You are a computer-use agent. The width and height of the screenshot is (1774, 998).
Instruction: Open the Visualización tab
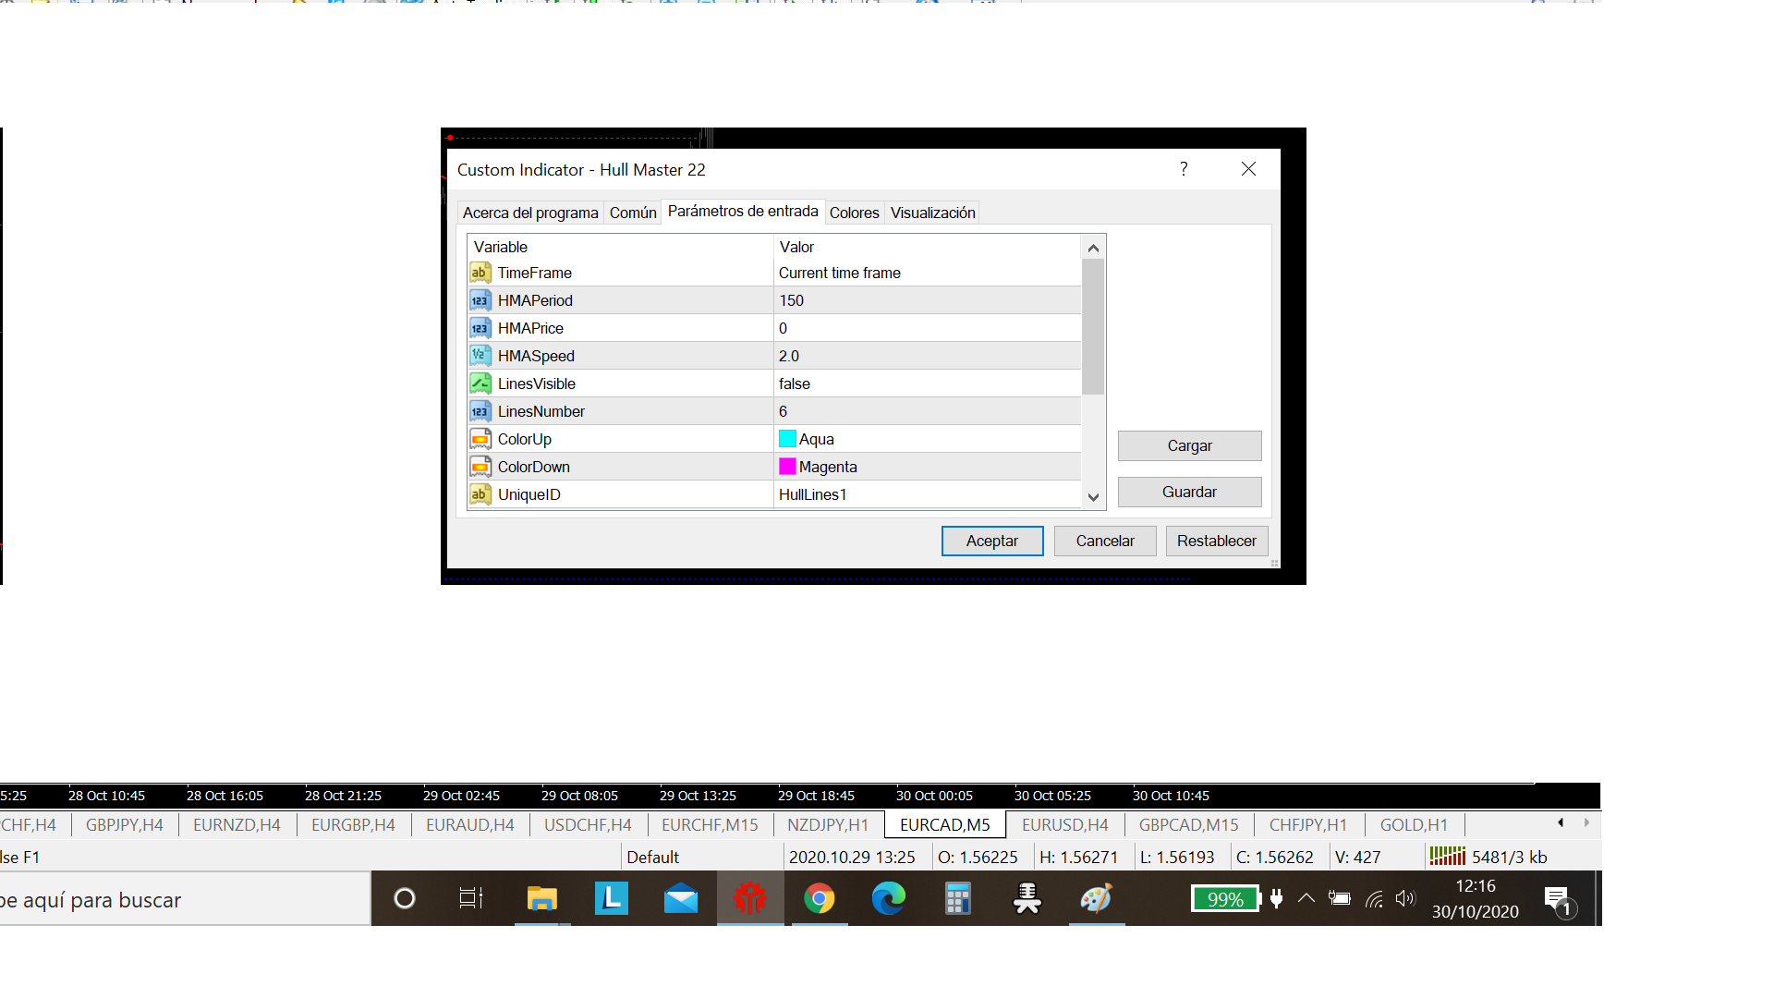[x=933, y=213]
